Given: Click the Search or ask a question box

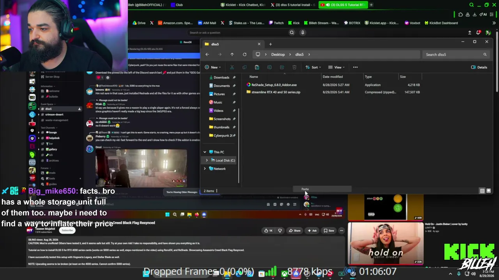Looking at the screenshot, I should click(x=237, y=33).
